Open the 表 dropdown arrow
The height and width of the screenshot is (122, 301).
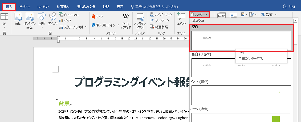coord(4,27)
